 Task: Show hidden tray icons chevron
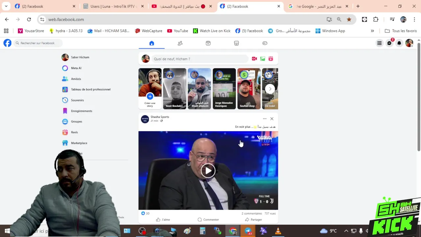(346, 231)
